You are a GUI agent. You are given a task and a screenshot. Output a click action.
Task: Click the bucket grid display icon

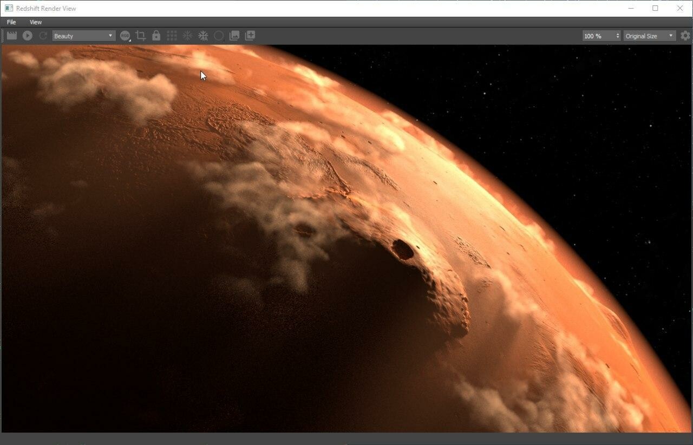coord(172,35)
